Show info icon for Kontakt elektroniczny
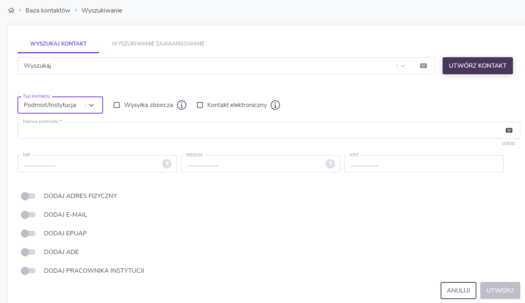Viewport: 525px width, 303px height. pos(275,105)
